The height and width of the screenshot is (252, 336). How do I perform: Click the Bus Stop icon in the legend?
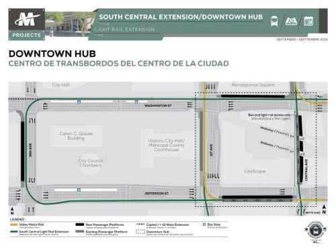pos(204,224)
